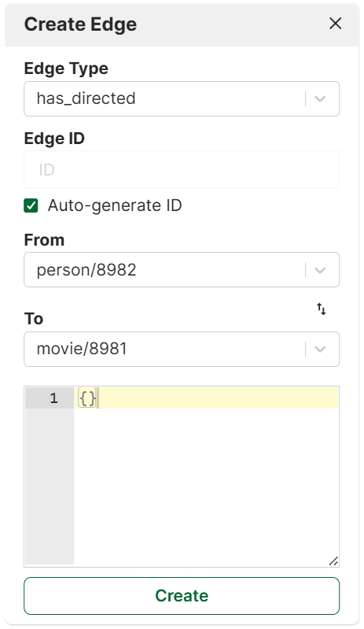The width and height of the screenshot is (364, 629).
Task: Click the person/8982 From value
Action: (x=86, y=270)
